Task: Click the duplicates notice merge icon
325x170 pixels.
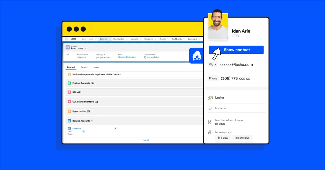Action: [x=69, y=74]
